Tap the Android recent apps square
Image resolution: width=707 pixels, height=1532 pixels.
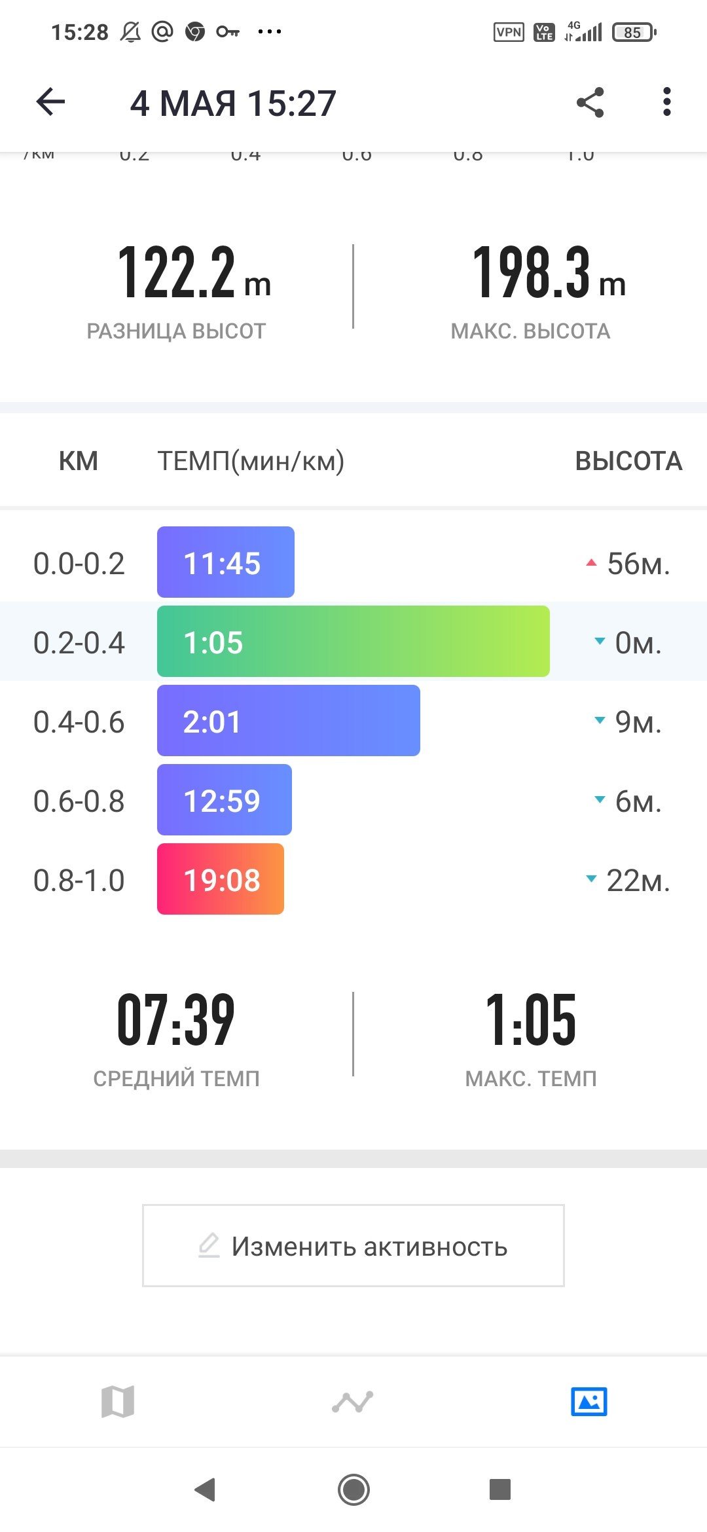point(500,1489)
